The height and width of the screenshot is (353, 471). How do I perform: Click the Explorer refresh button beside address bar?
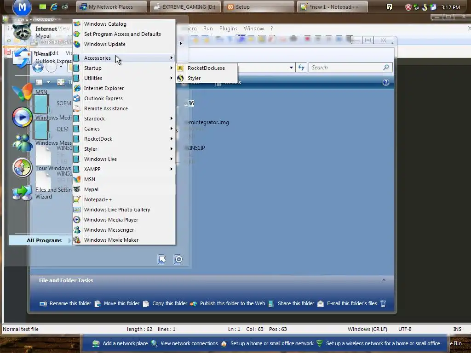click(x=301, y=68)
